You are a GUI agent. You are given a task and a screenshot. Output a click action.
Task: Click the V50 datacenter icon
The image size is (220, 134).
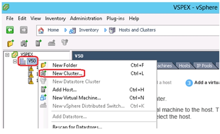pos(22,61)
